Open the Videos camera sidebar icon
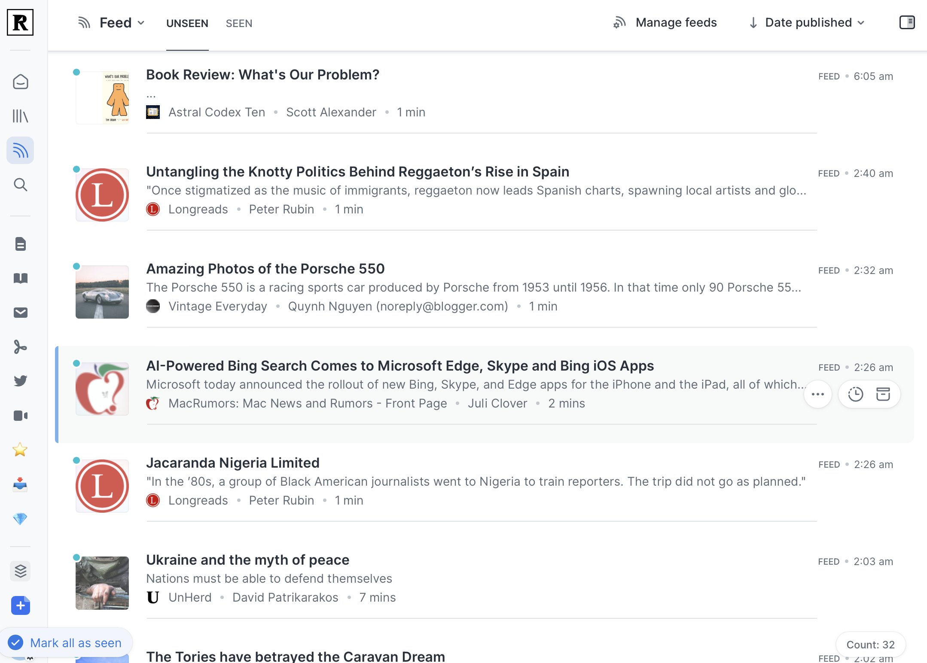 [20, 416]
